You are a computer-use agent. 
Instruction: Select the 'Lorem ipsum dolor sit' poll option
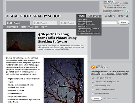coord(93,78)
